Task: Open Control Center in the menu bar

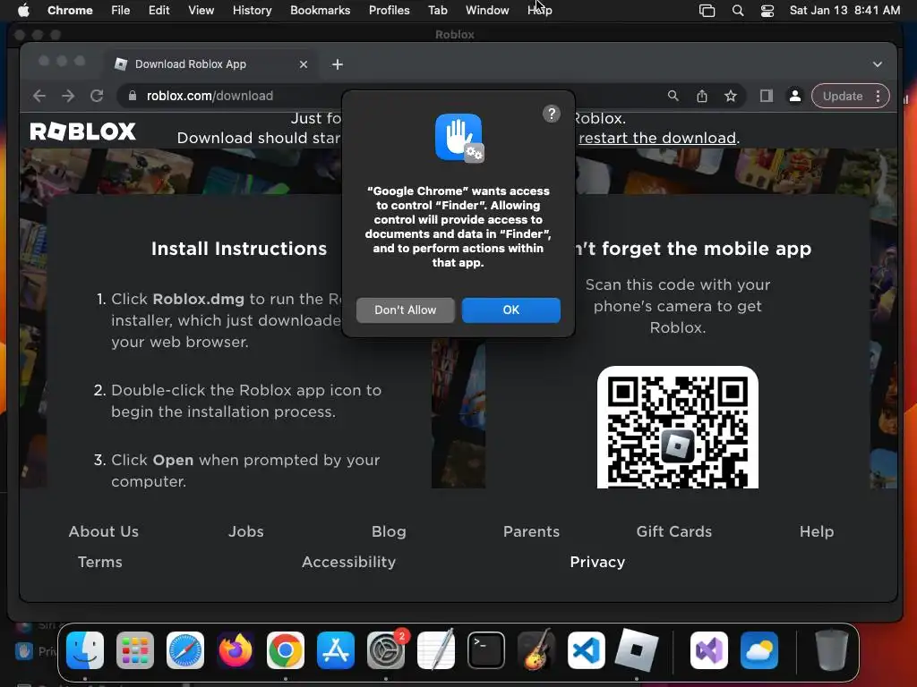Action: 767,10
